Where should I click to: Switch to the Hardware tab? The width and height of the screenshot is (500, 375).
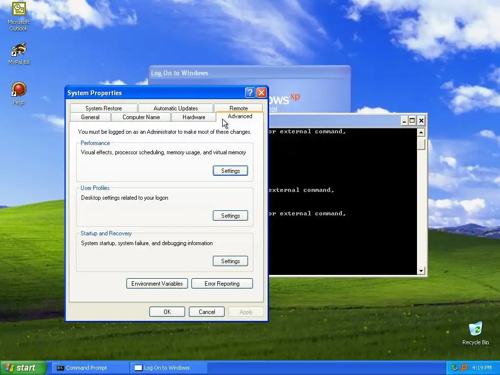point(194,117)
